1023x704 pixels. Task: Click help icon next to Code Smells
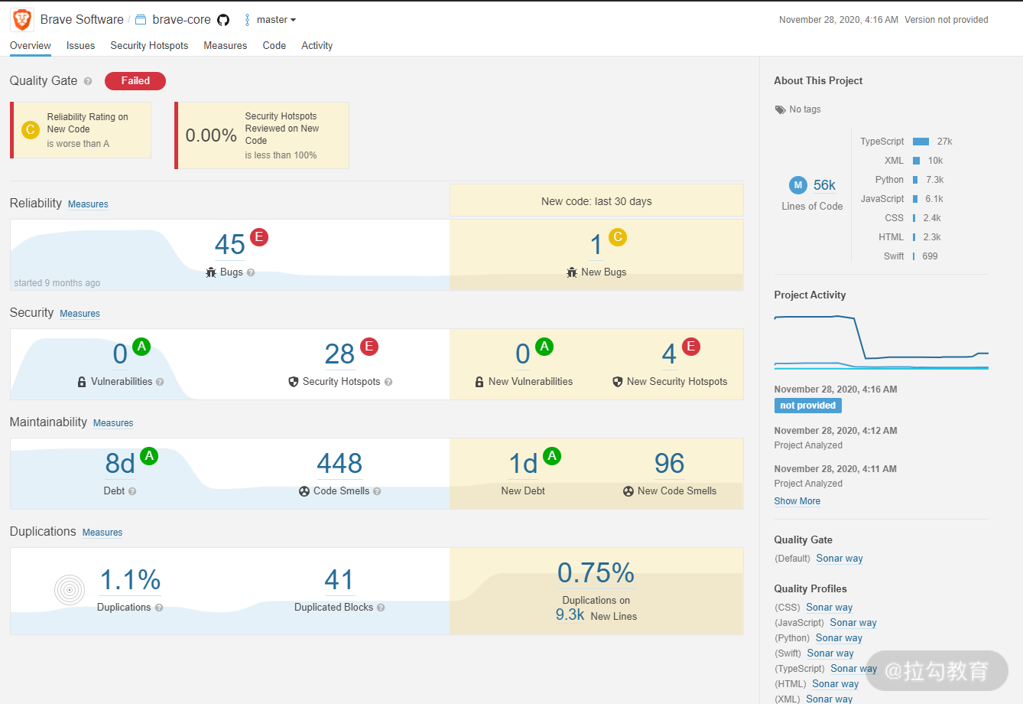[377, 491]
